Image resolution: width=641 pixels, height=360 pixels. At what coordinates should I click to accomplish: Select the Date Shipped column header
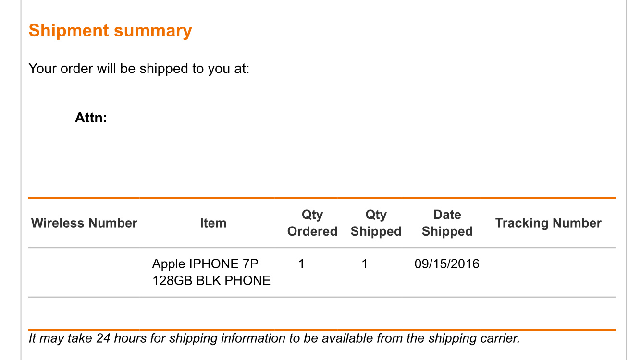pyautogui.click(x=447, y=223)
